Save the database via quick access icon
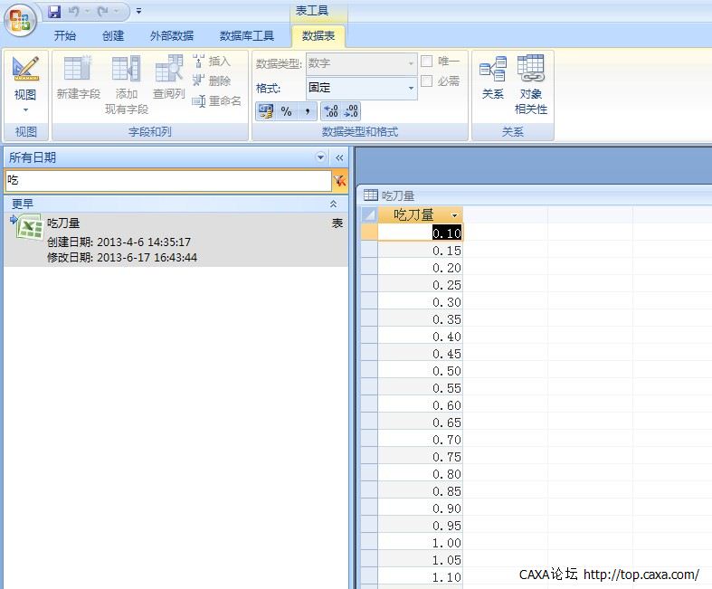Image resolution: width=712 pixels, height=589 pixels. [54, 12]
